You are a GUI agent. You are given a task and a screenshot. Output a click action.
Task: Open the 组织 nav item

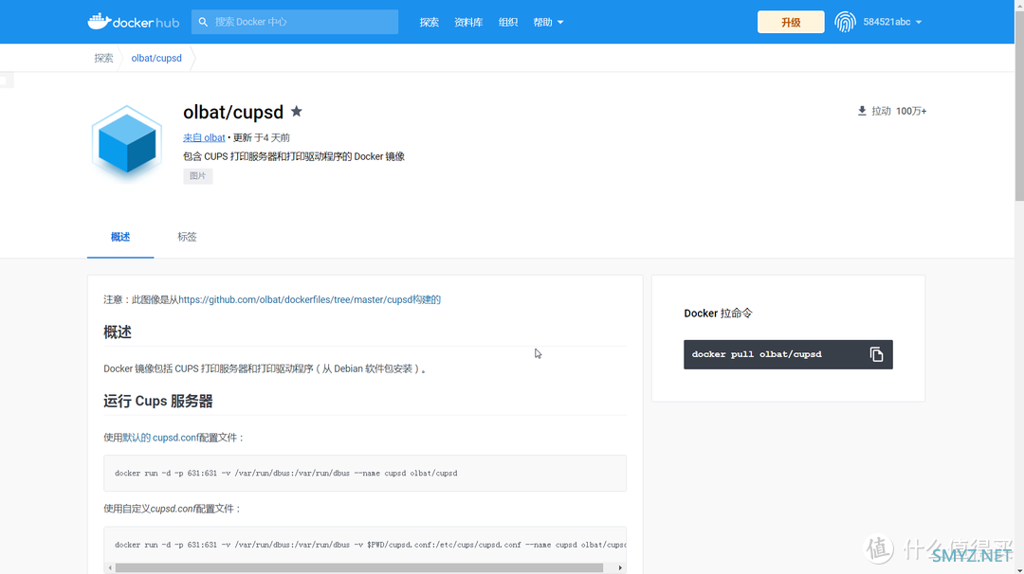[x=508, y=22]
